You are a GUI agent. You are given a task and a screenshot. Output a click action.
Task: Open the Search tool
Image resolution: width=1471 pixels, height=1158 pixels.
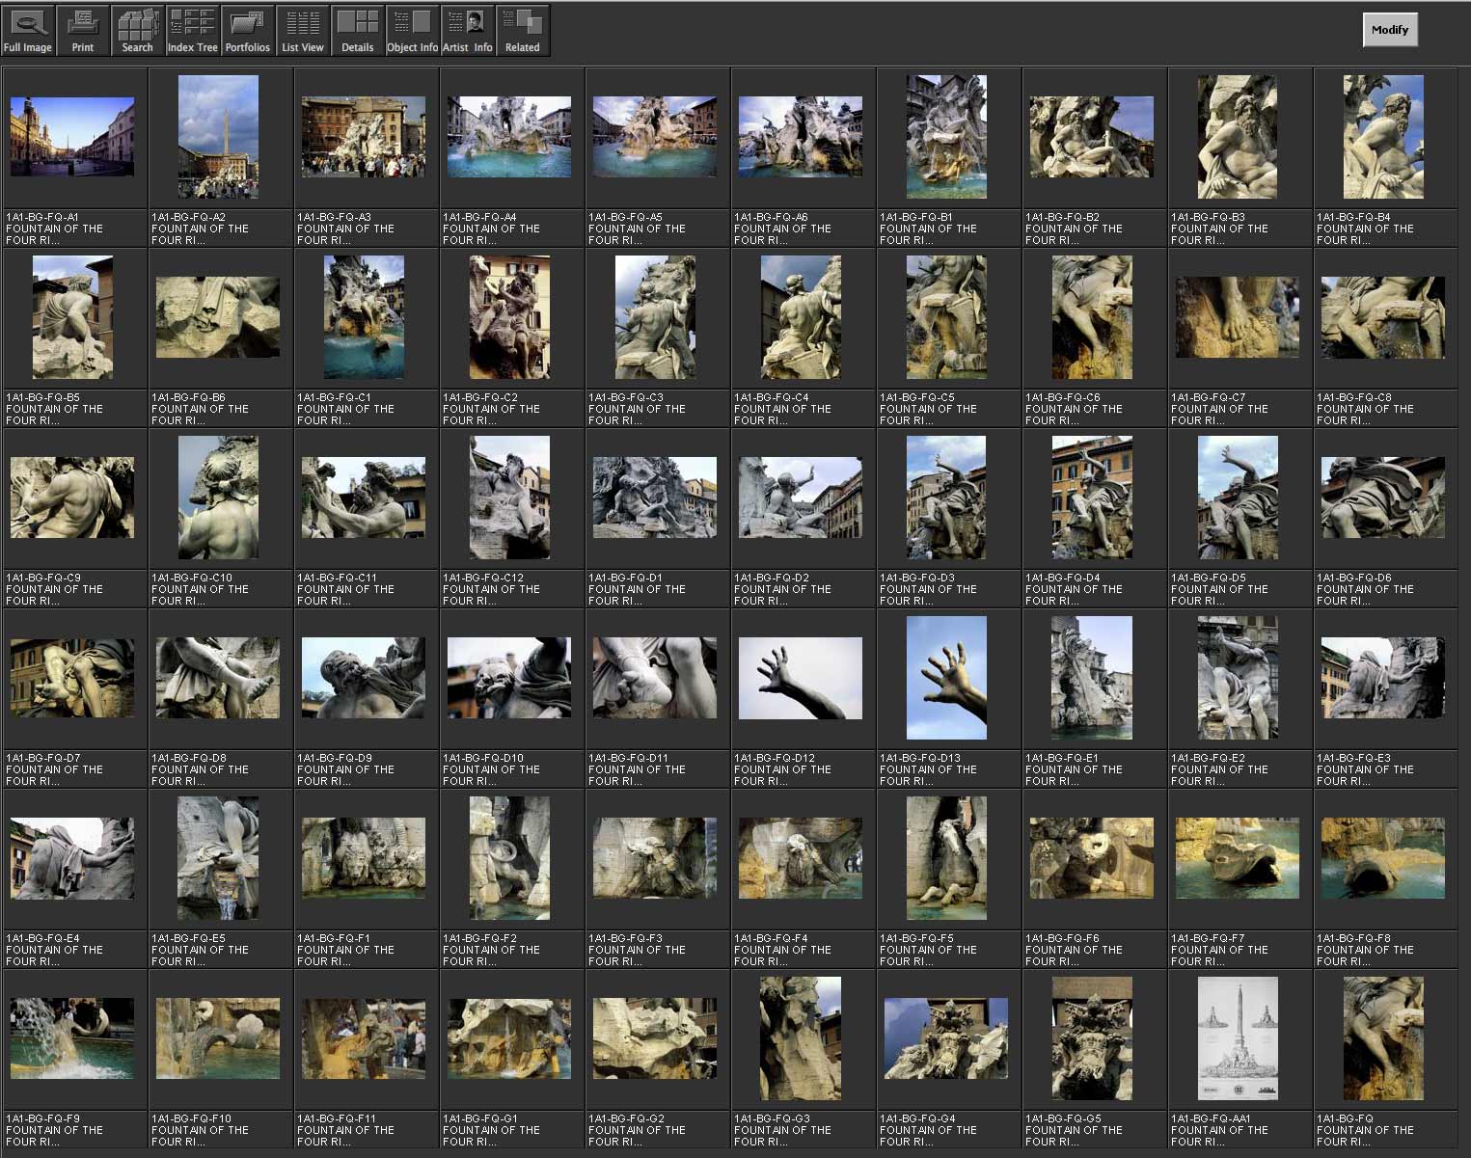click(138, 31)
